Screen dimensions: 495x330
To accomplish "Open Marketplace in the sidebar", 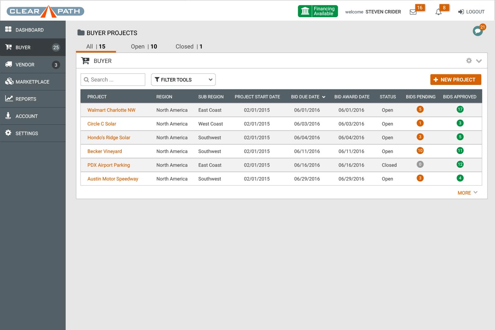I will click(32, 82).
